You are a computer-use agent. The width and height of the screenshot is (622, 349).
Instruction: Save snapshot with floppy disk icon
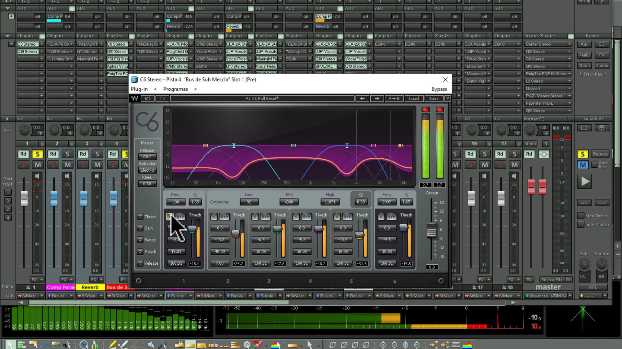coord(602,128)
